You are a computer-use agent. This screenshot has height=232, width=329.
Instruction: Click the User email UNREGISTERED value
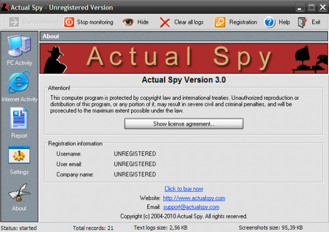[x=135, y=164]
